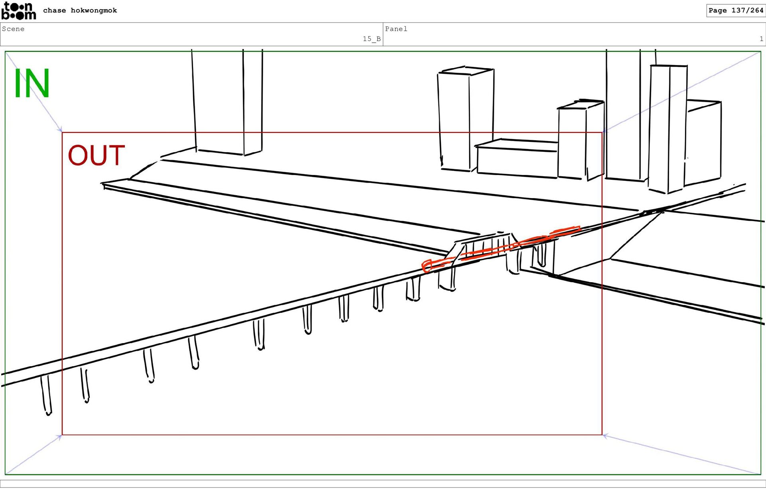Click the Page 137/264 indicator box
The image size is (766, 495).
click(735, 10)
